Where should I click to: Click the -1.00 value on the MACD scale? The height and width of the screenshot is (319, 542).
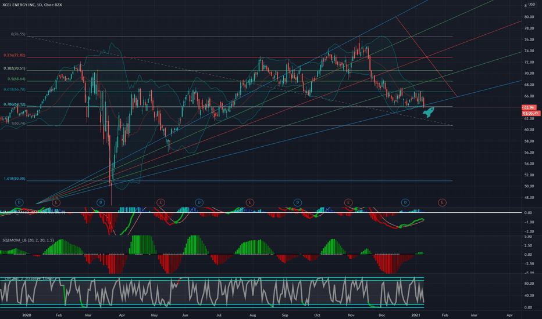tap(529, 222)
